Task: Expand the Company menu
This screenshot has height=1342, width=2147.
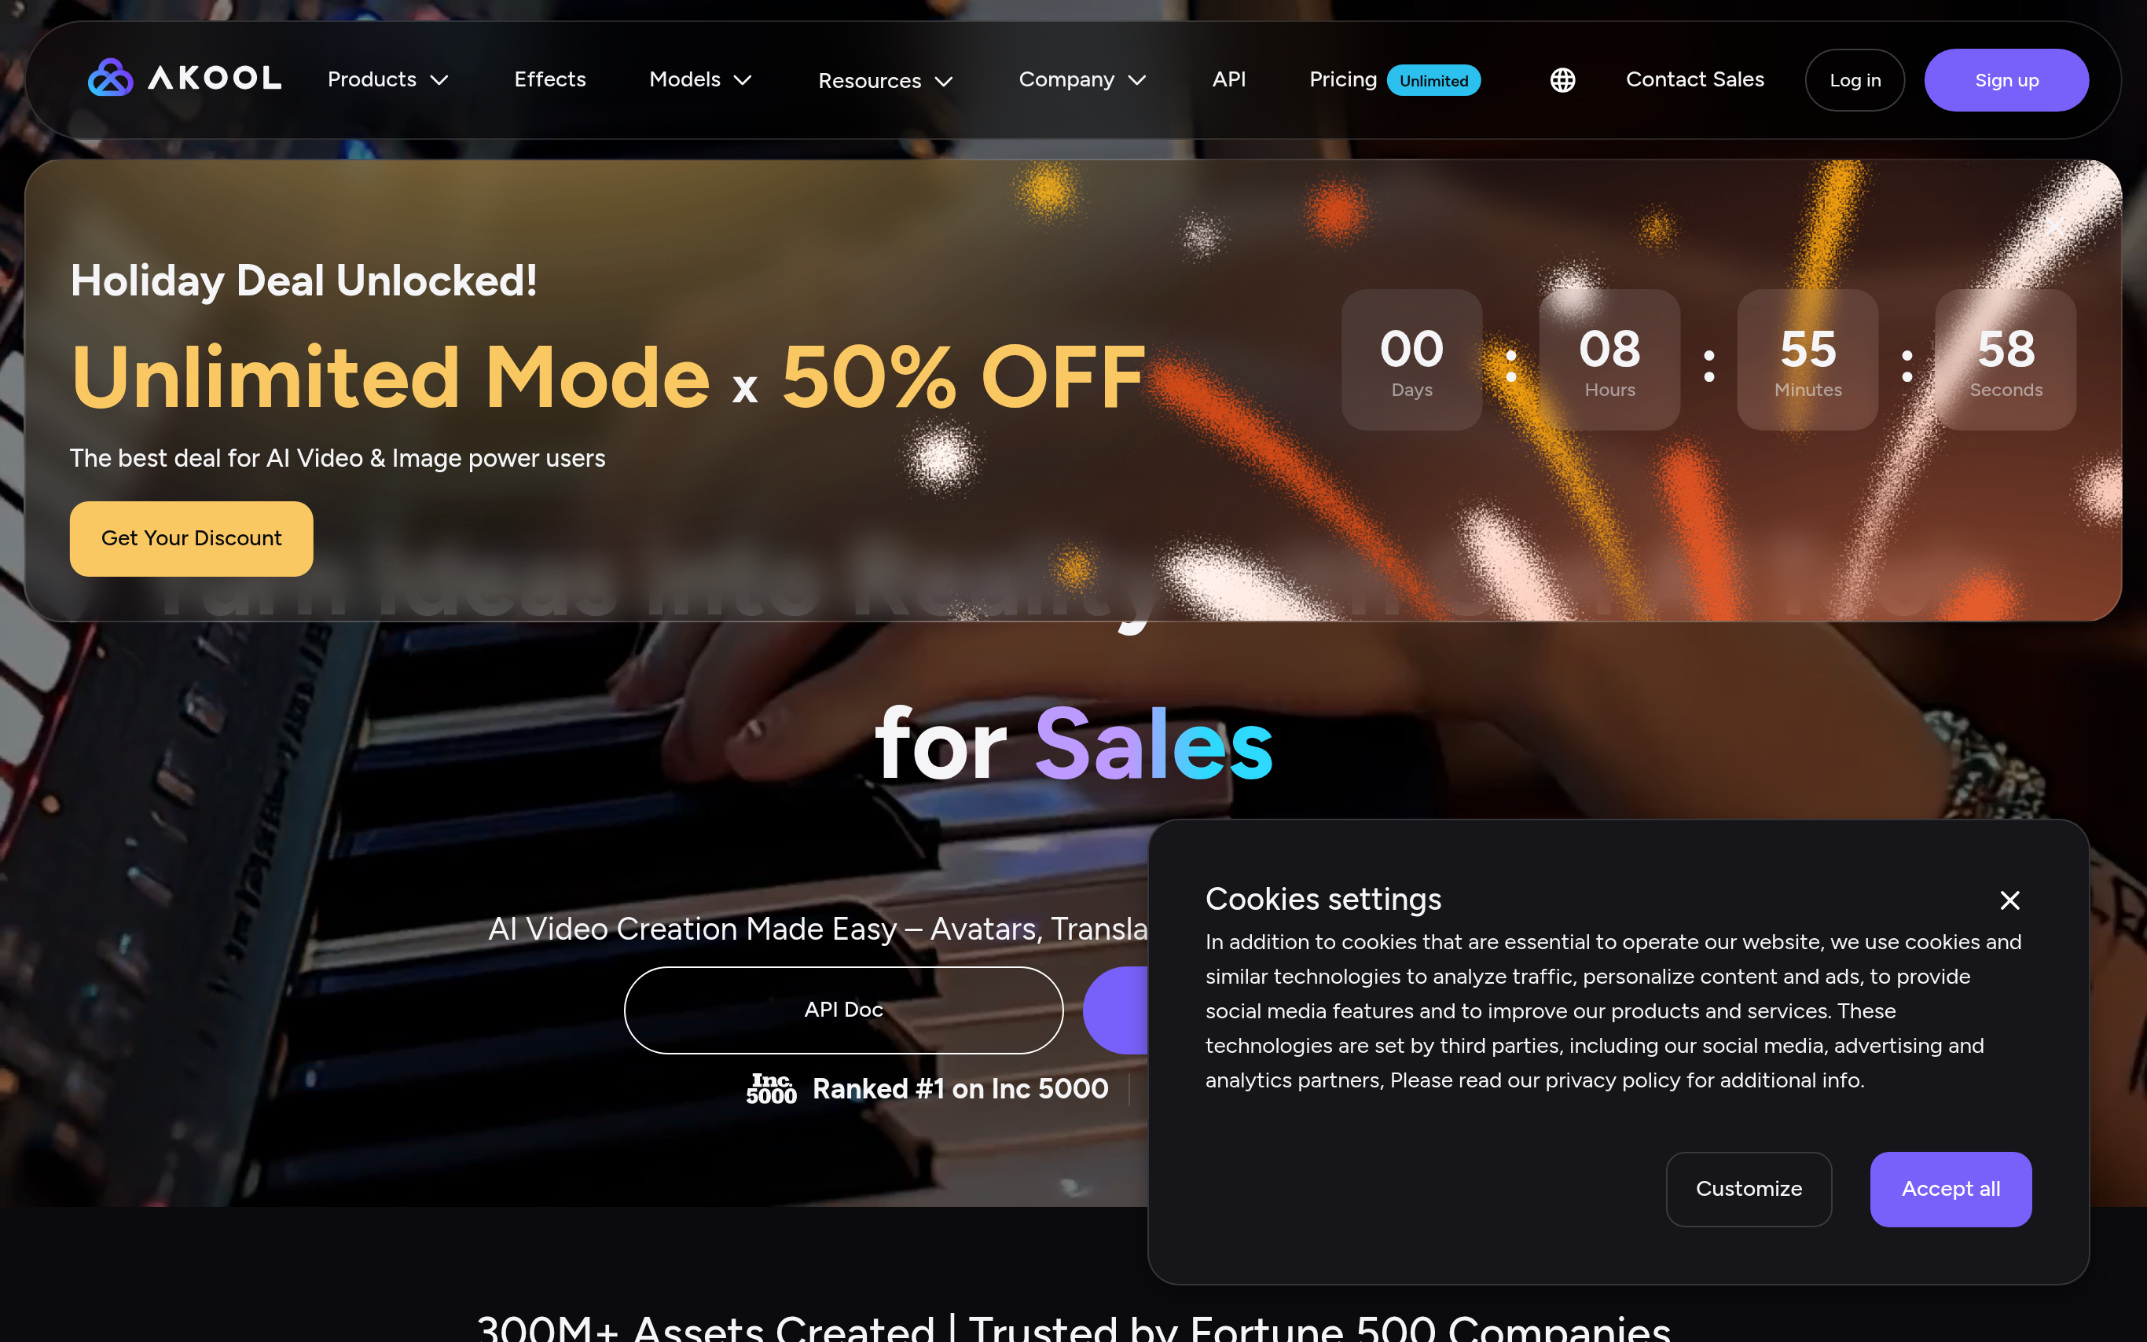Action: click(x=1082, y=80)
